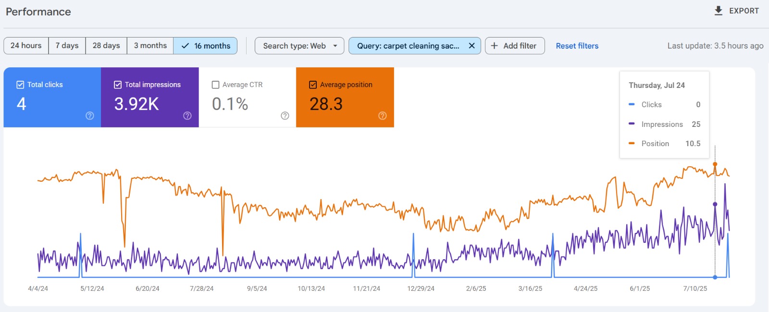Uncheck the Total clicks checkbox
The width and height of the screenshot is (769, 312).
(20, 85)
